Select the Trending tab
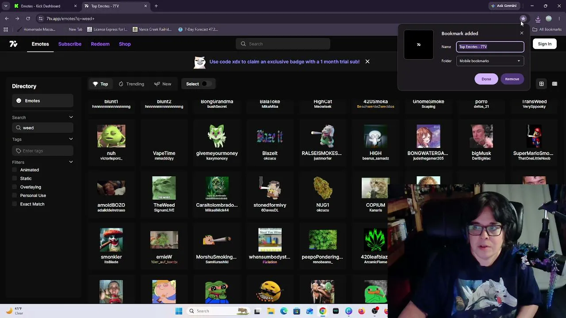 point(131,84)
